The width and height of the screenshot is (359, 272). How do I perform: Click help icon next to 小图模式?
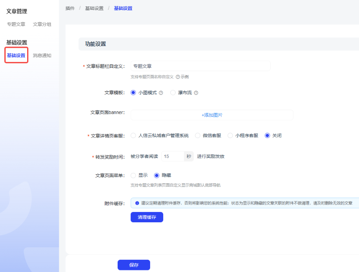tap(161, 93)
